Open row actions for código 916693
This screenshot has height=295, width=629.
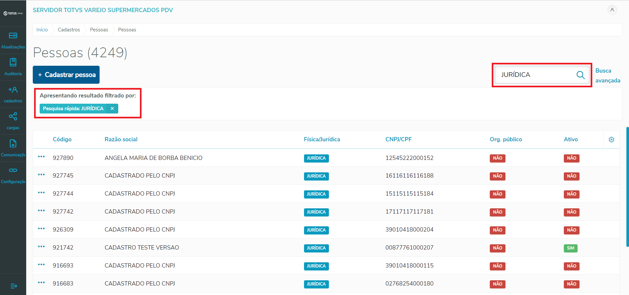point(41,265)
